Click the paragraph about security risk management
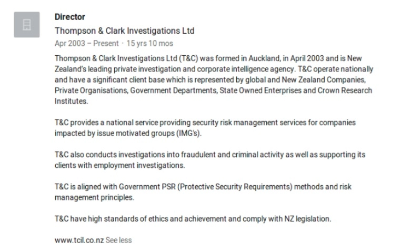This screenshot has width=412, height=252. coord(205,128)
